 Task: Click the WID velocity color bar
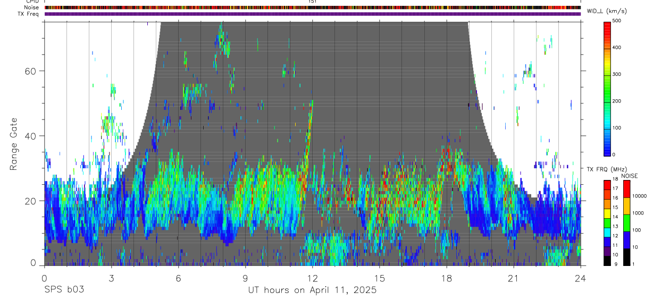[x=607, y=88]
